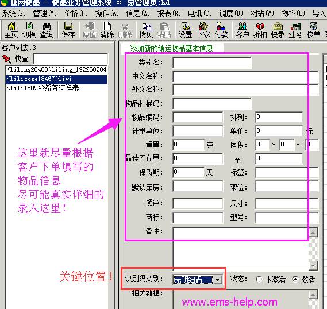This screenshot has height=309, width=327.
Task: Expand the 识别码类别 dropdown arrow
Action: pyautogui.click(x=217, y=279)
